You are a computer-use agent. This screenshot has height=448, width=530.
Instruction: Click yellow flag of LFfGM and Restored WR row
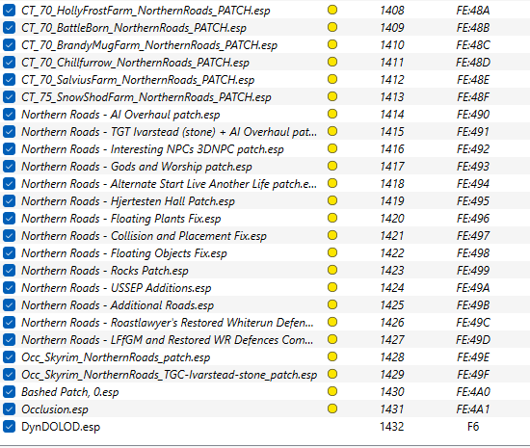pyautogui.click(x=332, y=339)
